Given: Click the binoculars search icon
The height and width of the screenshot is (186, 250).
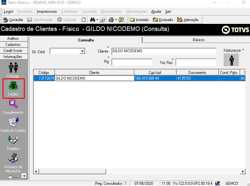Looking at the screenshot, I should coord(92,20).
